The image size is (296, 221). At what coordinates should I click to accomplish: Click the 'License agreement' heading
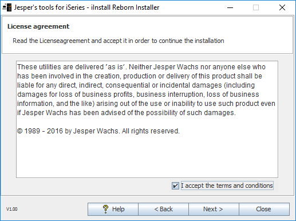click(x=38, y=26)
